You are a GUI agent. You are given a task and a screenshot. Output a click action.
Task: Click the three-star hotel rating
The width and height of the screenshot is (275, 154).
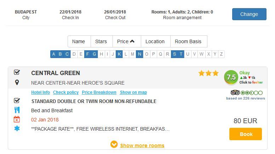coord(208,73)
